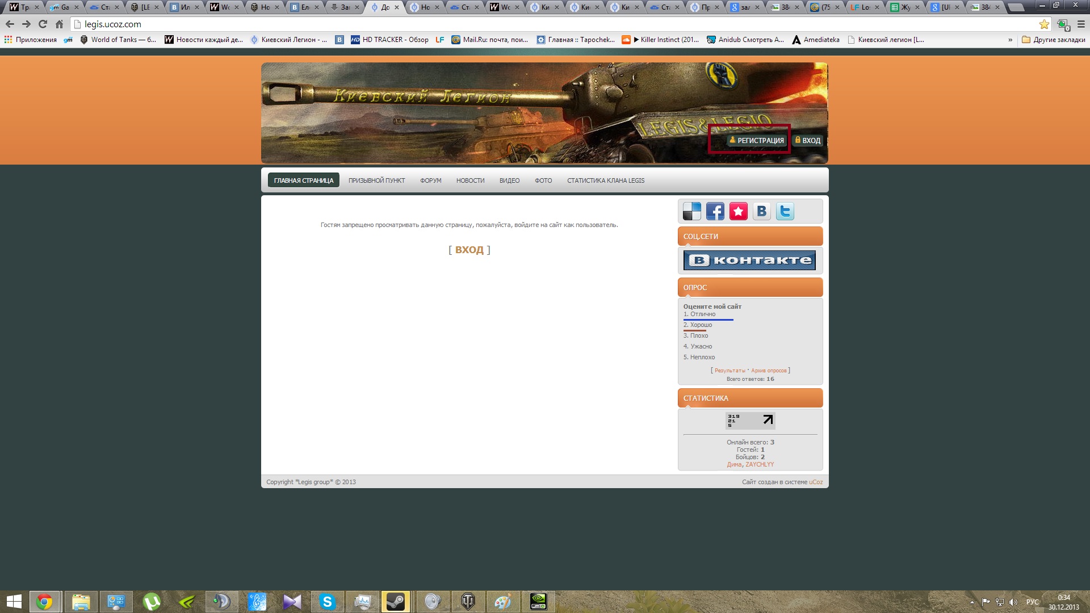Open the Anidub bookmark
1090x613 pixels.
(745, 40)
